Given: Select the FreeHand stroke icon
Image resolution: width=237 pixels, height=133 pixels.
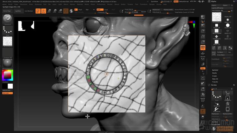Looking at the screenshot, I should [217, 110].
